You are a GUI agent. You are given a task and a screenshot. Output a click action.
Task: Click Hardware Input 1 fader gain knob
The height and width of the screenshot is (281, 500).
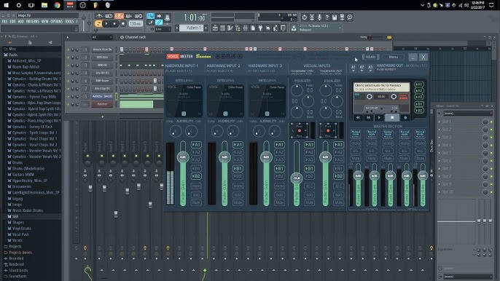[x=183, y=157]
